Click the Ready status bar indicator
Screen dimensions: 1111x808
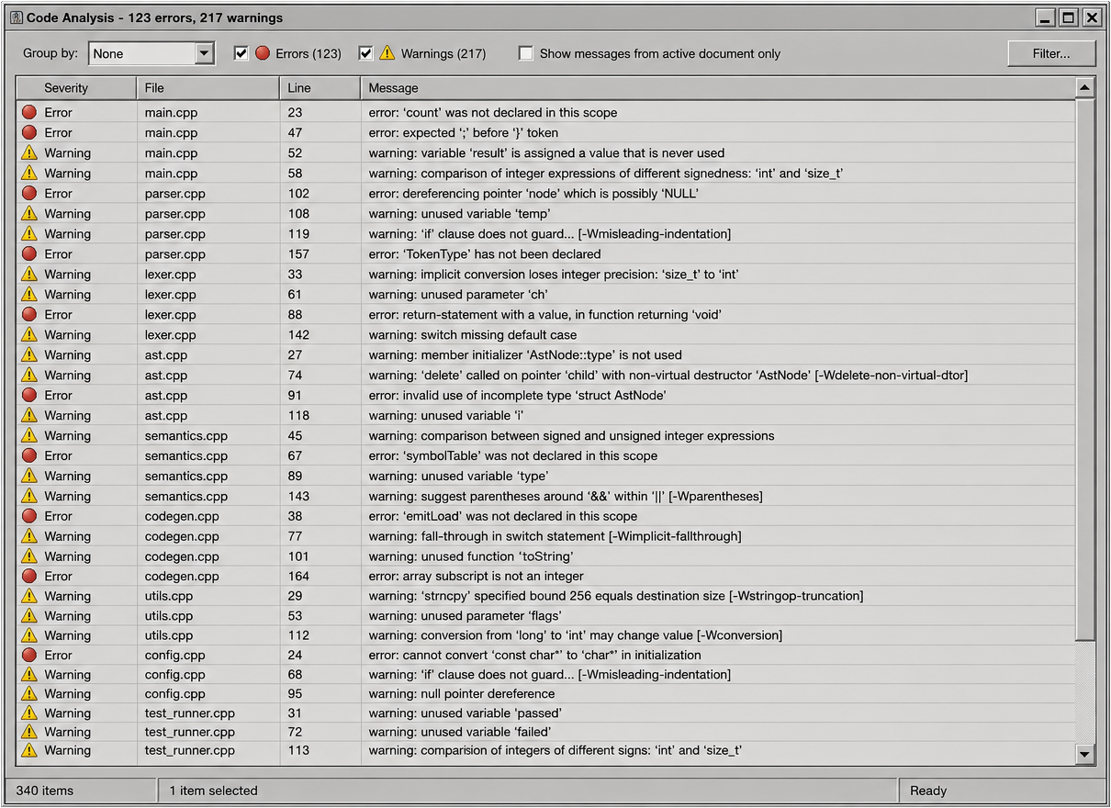(928, 791)
